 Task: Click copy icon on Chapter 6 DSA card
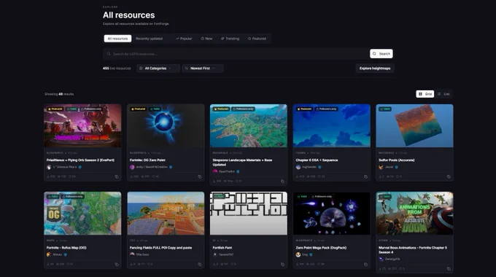[x=365, y=176]
